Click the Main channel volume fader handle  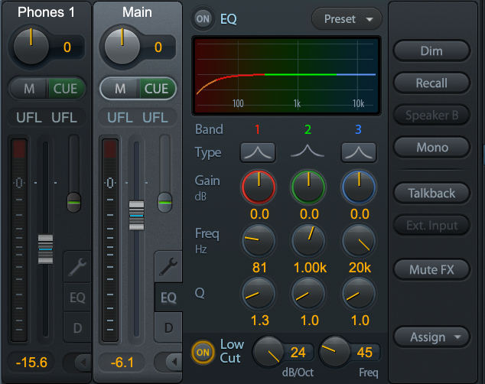point(136,215)
